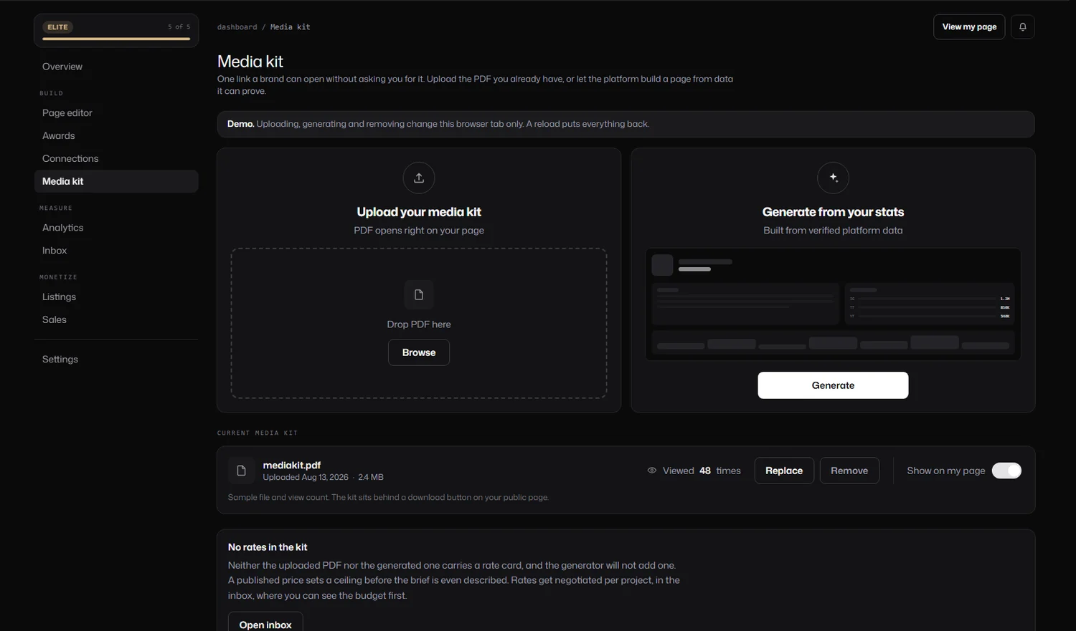Click the Demo notice banner

[626, 124]
